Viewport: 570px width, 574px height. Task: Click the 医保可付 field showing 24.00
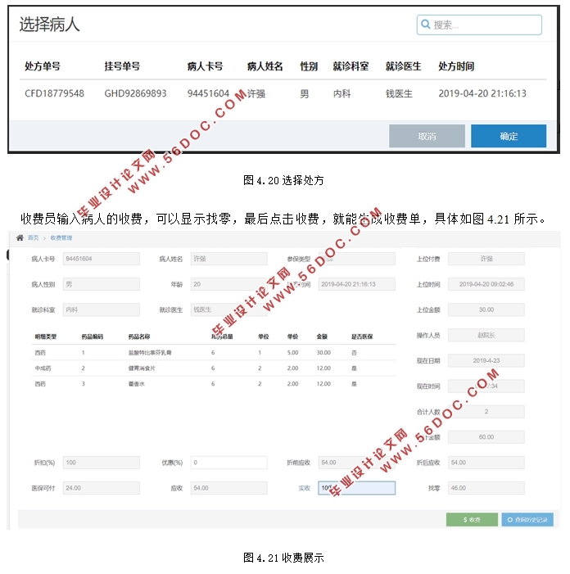[x=101, y=488]
